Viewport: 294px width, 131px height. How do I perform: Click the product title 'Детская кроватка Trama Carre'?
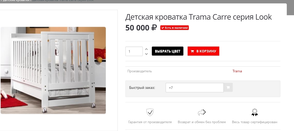pyautogui.click(x=178, y=17)
